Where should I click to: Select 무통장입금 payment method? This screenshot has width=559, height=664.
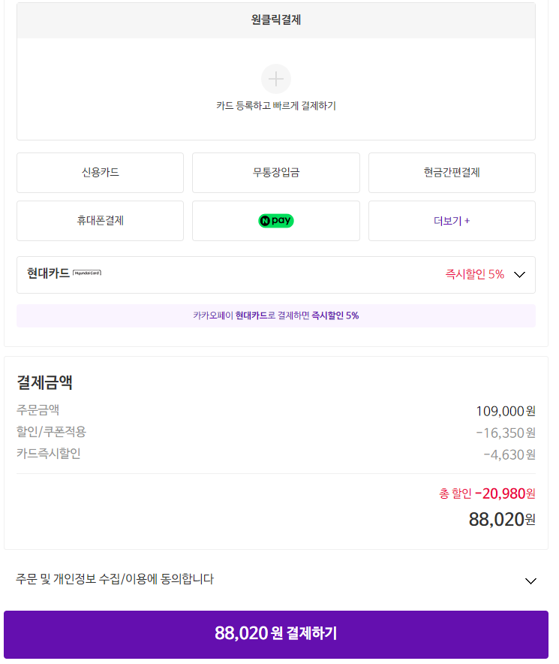(x=275, y=173)
